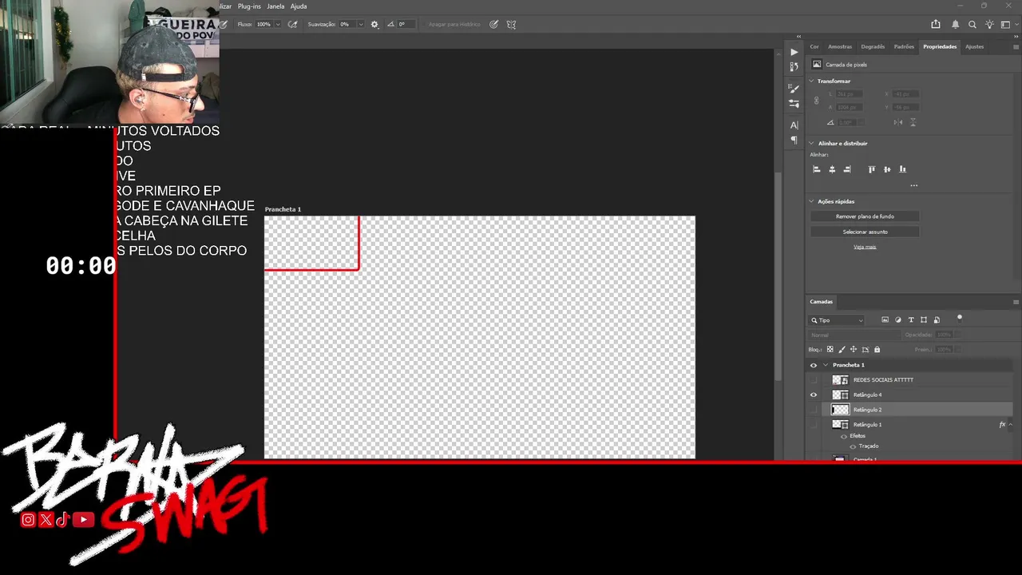
Task: Switch to the Amostras tab
Action: (x=840, y=46)
